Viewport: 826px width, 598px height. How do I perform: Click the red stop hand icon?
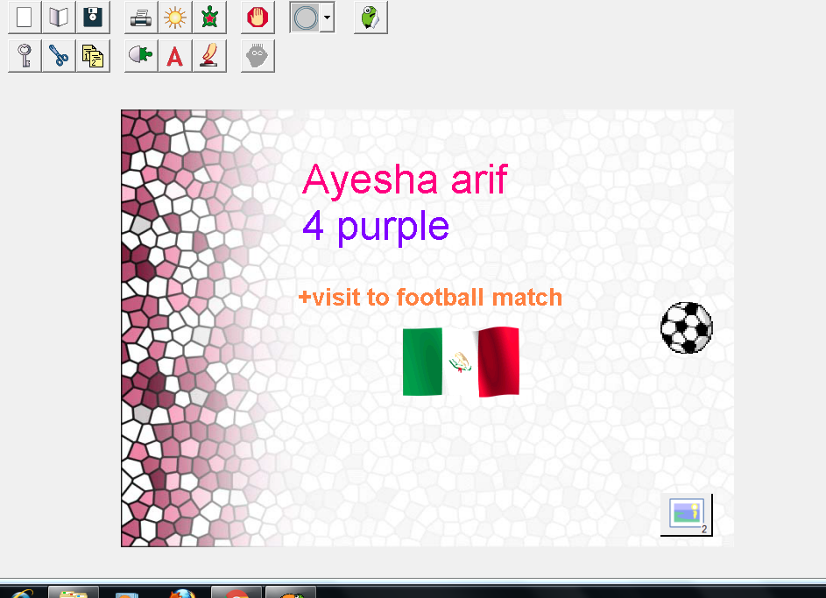[257, 17]
